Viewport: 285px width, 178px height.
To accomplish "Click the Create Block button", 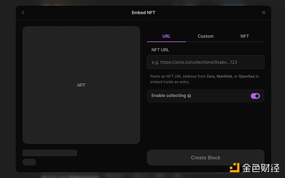I will [206, 158].
